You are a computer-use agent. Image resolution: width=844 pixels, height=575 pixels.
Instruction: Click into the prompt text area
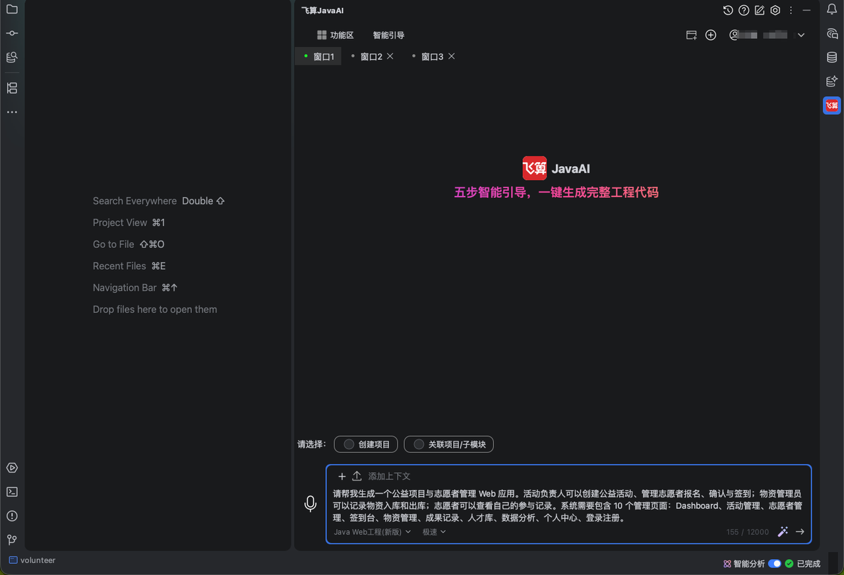568,505
